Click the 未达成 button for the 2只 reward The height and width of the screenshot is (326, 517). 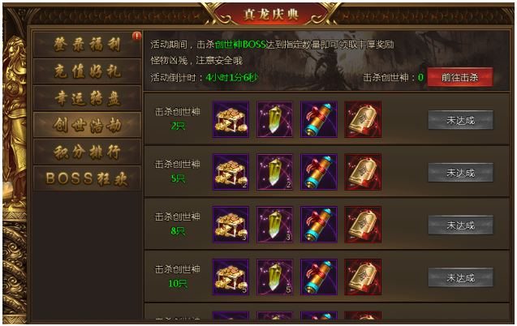[x=461, y=120]
